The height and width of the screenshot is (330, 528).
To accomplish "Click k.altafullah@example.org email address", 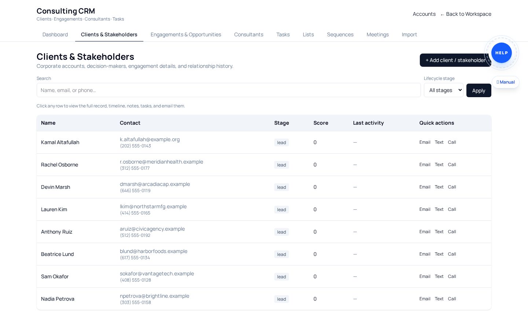I will [150, 139].
